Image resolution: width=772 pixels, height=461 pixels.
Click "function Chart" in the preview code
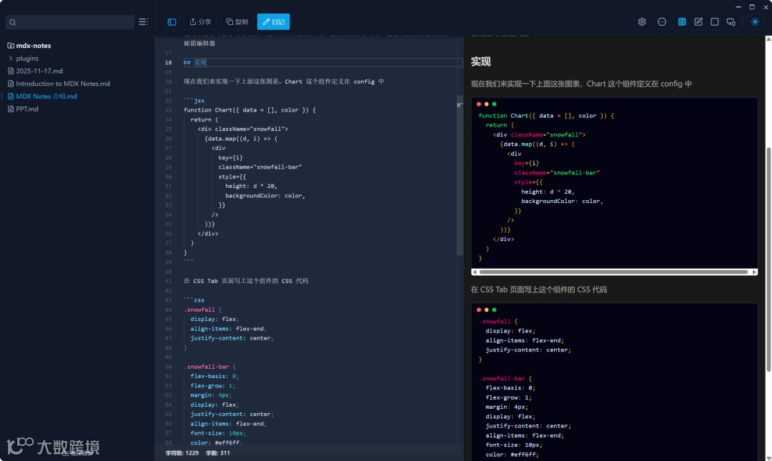503,116
